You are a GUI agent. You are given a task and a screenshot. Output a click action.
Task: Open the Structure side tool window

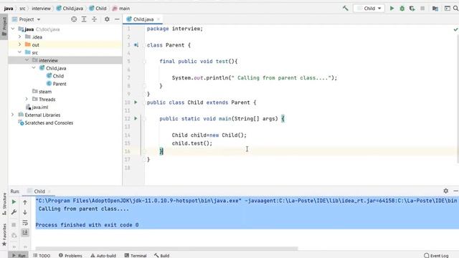[4, 204]
